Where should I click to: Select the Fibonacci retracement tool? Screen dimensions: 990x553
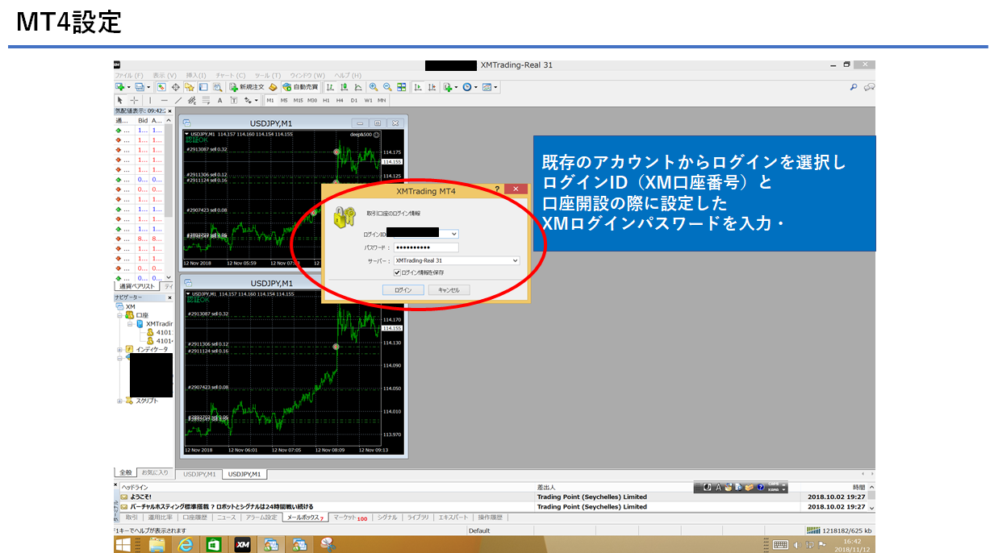click(206, 100)
